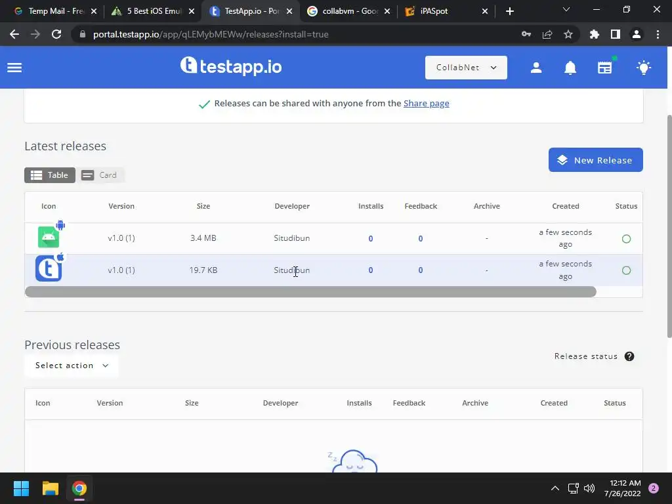Open CollabNet team dropdown

point(466,68)
